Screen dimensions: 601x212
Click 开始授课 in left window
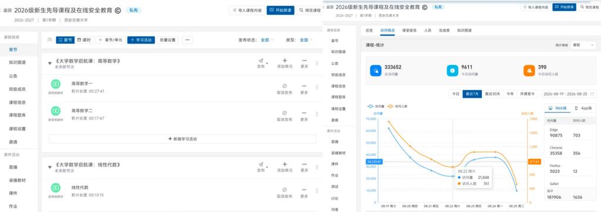coord(281,11)
